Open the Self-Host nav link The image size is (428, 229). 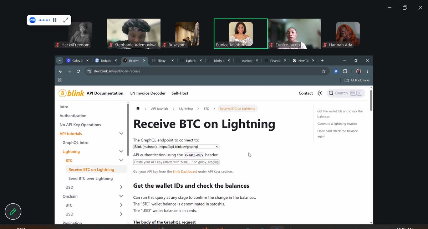180,93
